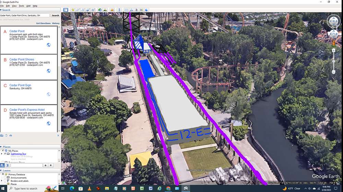The width and height of the screenshot is (343, 192).
Task: Expand the Borders and Labels layer arrow
Action: pos(2,181)
